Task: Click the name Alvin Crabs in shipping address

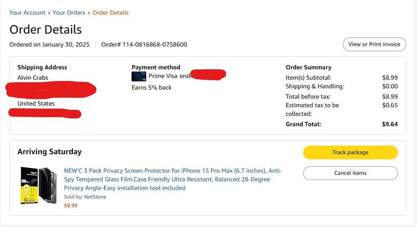Action: (33, 78)
